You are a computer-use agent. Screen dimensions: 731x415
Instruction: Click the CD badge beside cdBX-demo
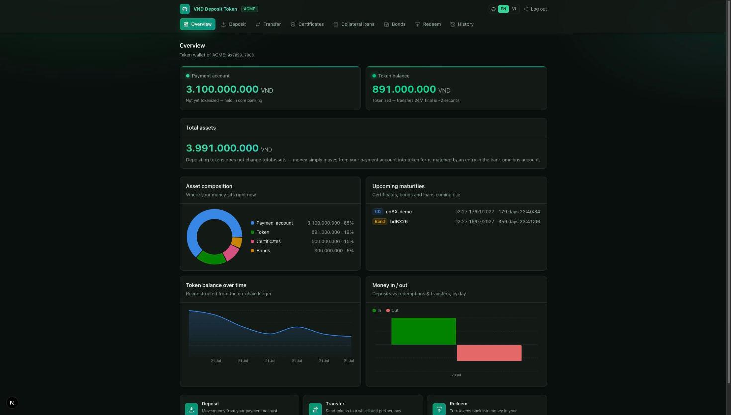[x=378, y=212]
